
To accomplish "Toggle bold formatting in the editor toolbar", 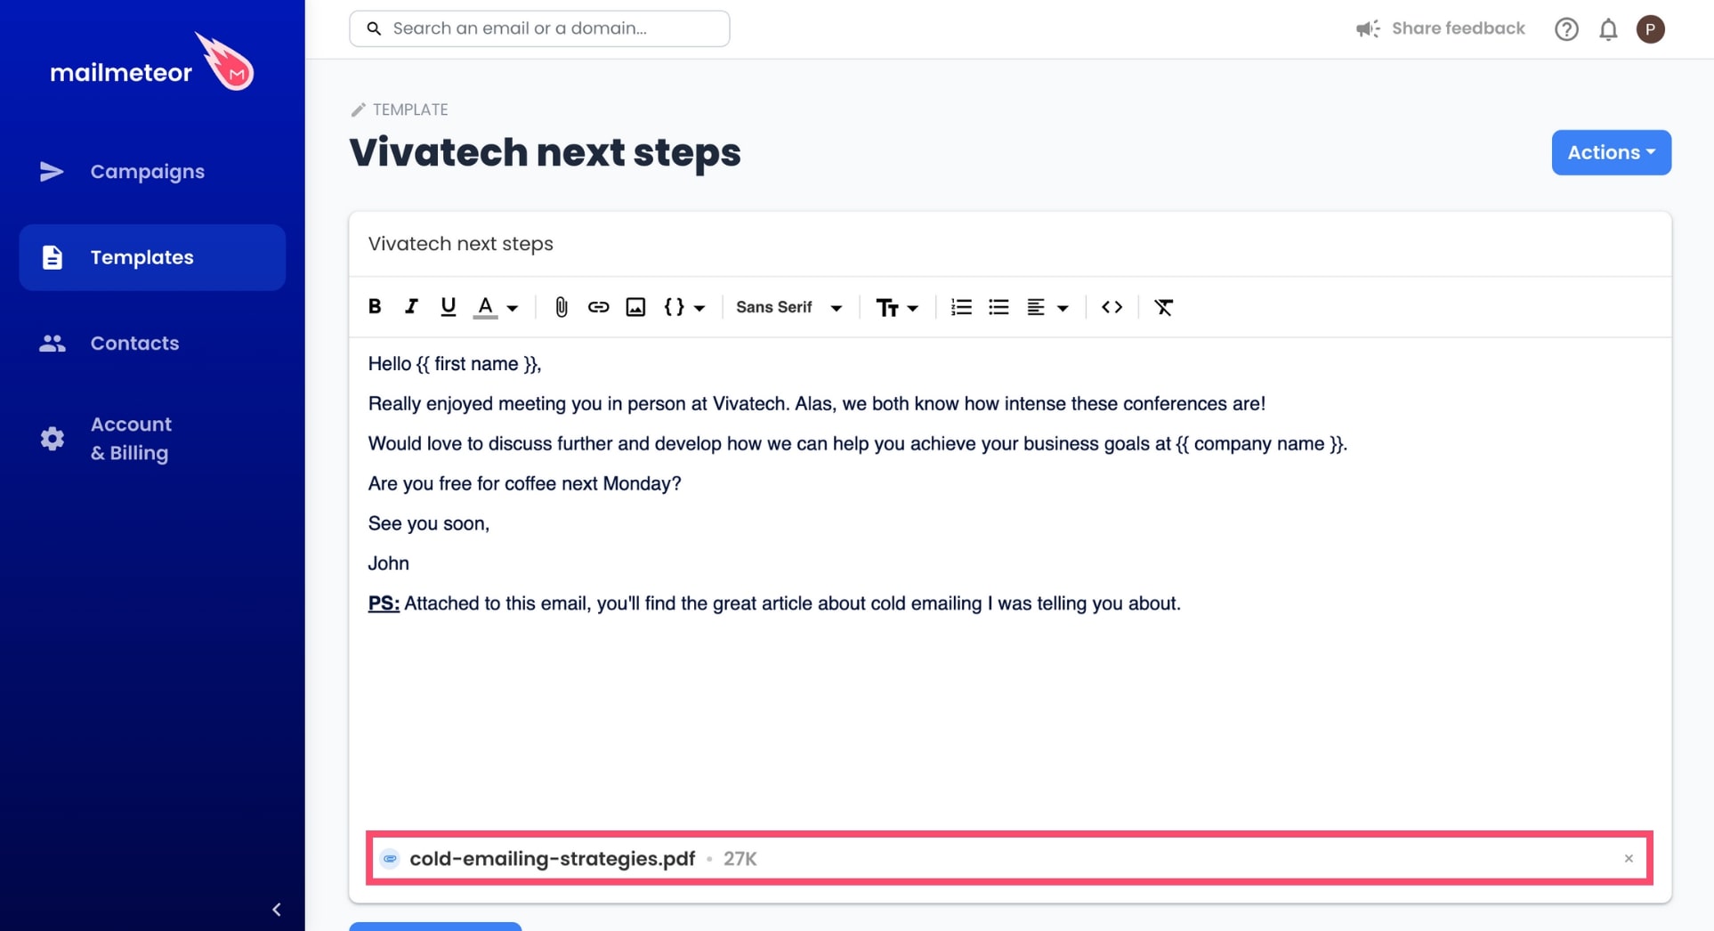I will pos(375,307).
